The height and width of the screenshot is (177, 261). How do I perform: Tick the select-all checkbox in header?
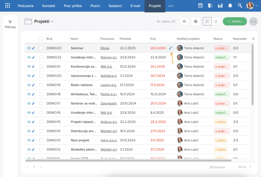(41, 39)
